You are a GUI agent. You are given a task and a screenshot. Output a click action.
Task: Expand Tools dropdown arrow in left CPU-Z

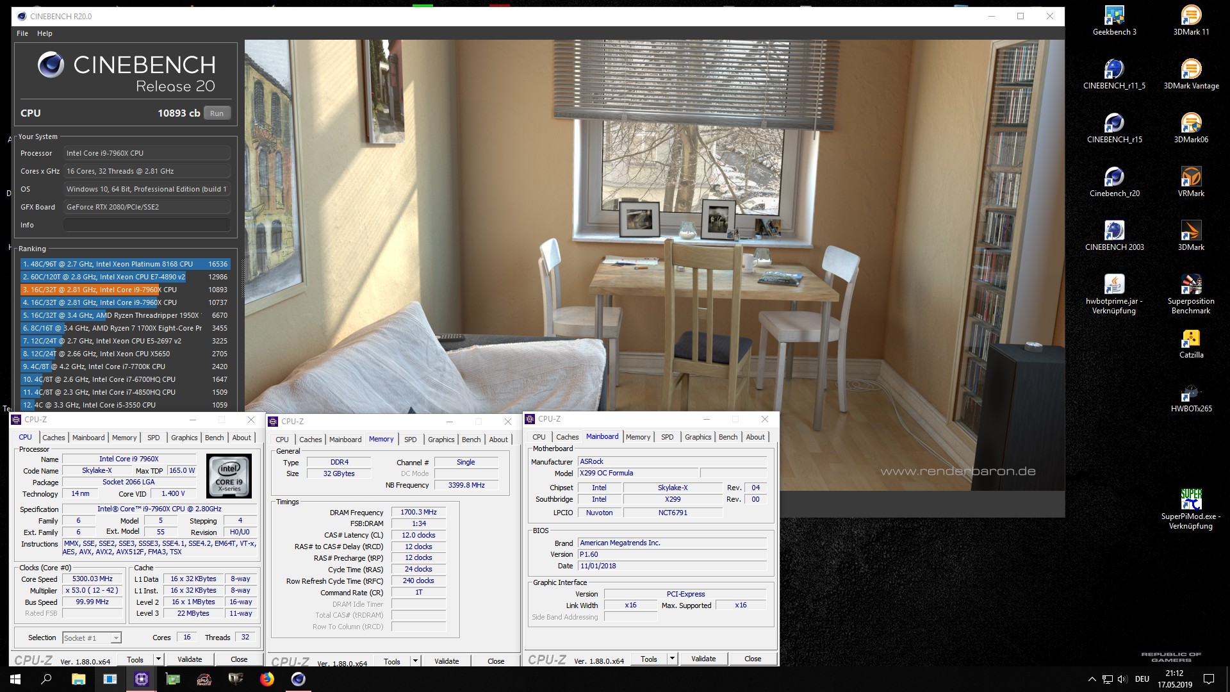(158, 659)
